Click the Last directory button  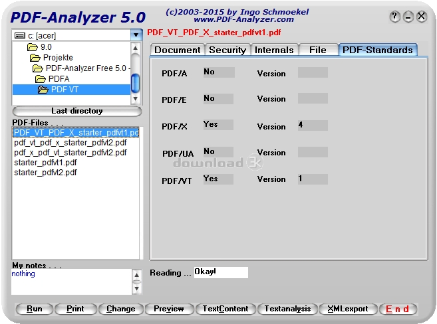(77, 111)
